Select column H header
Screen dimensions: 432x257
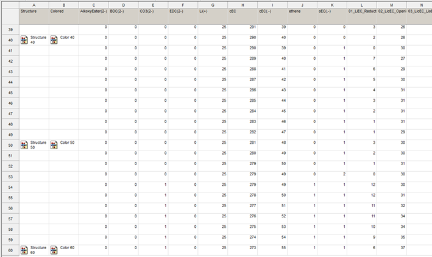click(x=243, y=5)
